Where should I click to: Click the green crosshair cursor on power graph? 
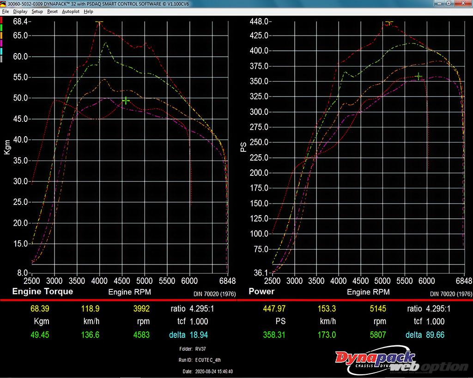418,76
